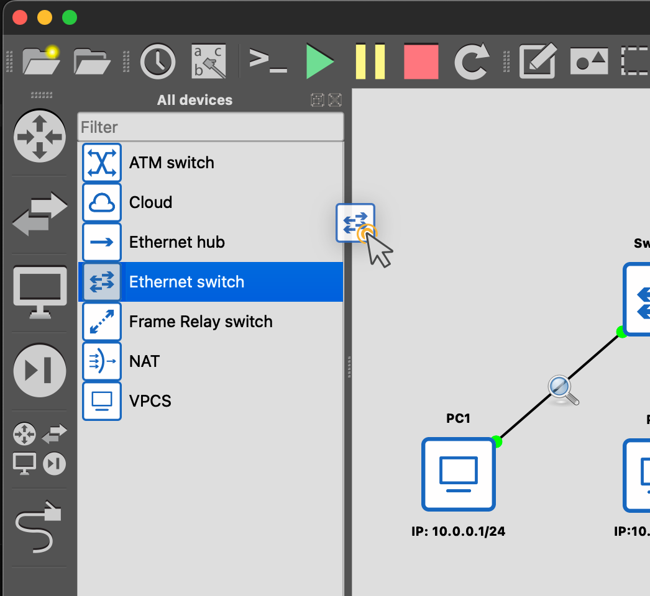Open the Manage snapshots clock icon
Viewport: 650px width, 596px height.
[x=157, y=61]
